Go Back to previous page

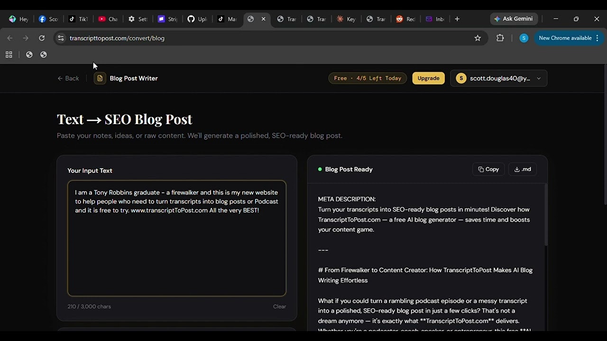(x=68, y=78)
